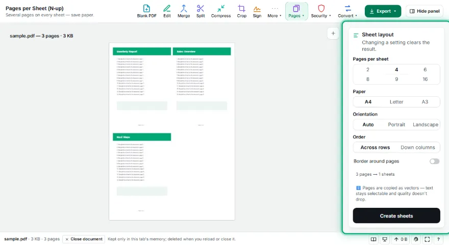Viewport: 449px width, 246px height.
Task: Click the sheet preview thumbnail
Action: click(172, 131)
